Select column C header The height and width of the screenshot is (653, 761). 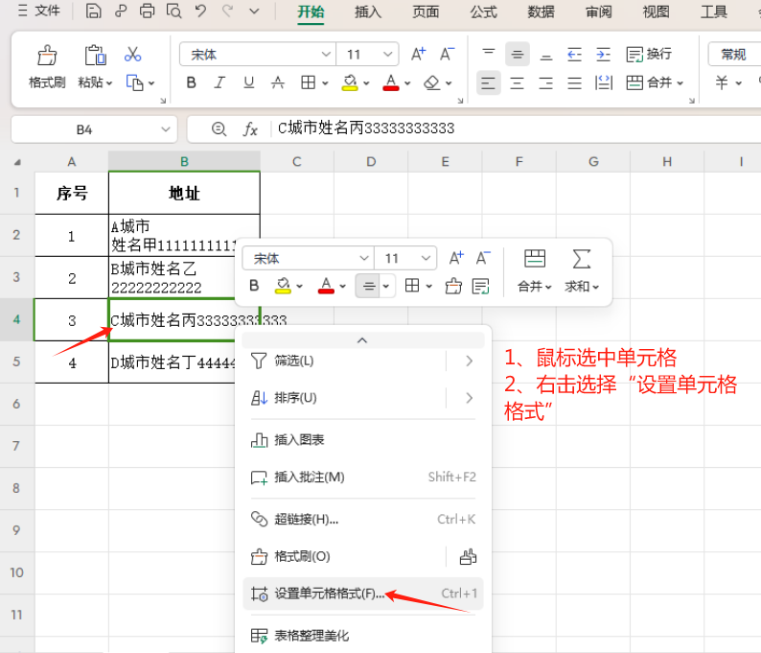297,162
